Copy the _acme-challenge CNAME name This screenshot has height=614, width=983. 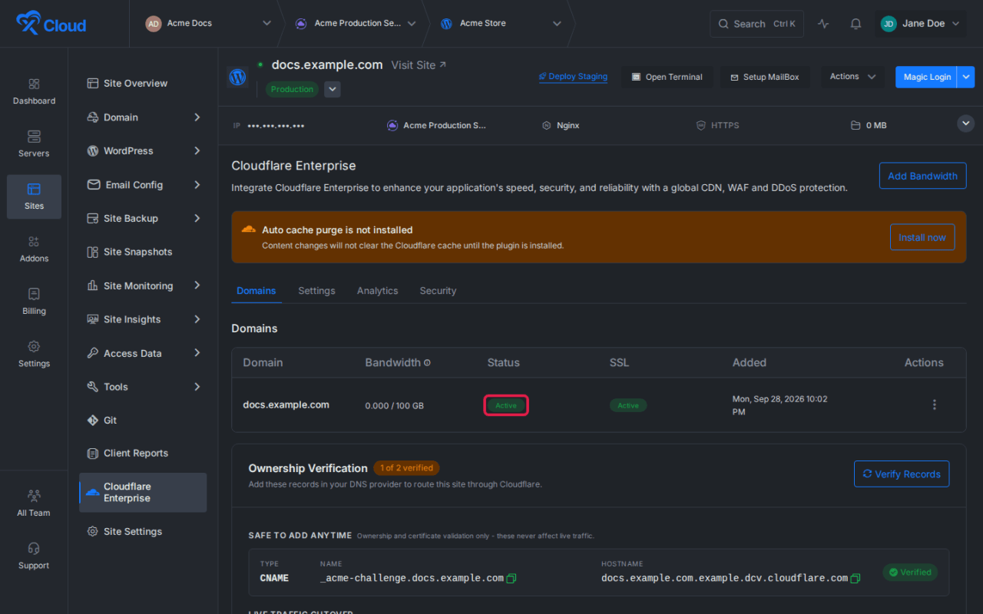pos(511,578)
